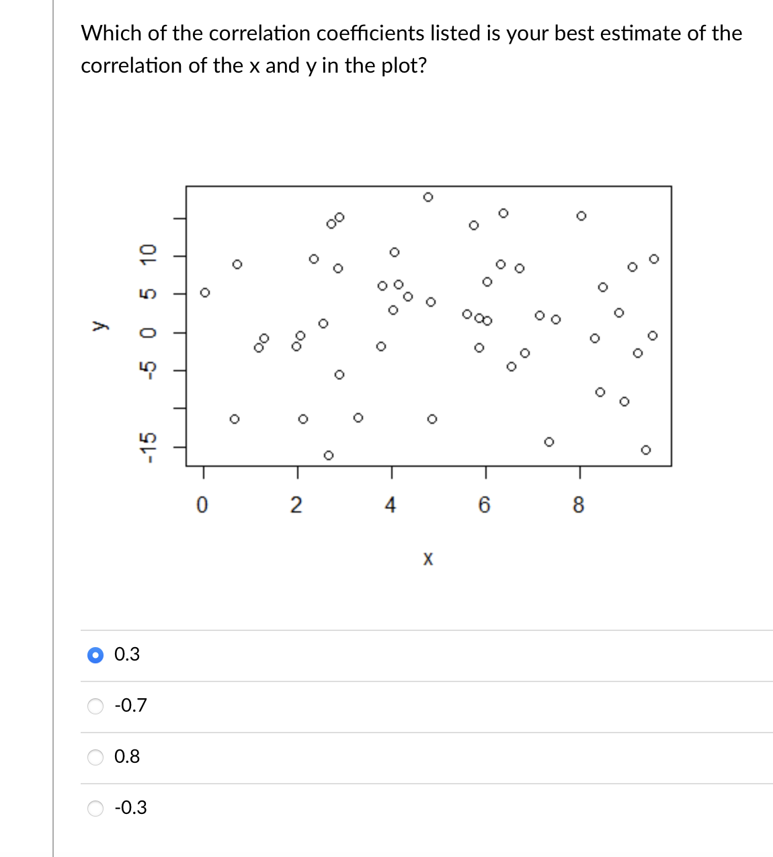Click the 0.8 answer label text
The image size is (773, 857).
[128, 757]
